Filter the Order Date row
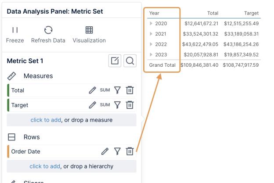 click(117, 151)
